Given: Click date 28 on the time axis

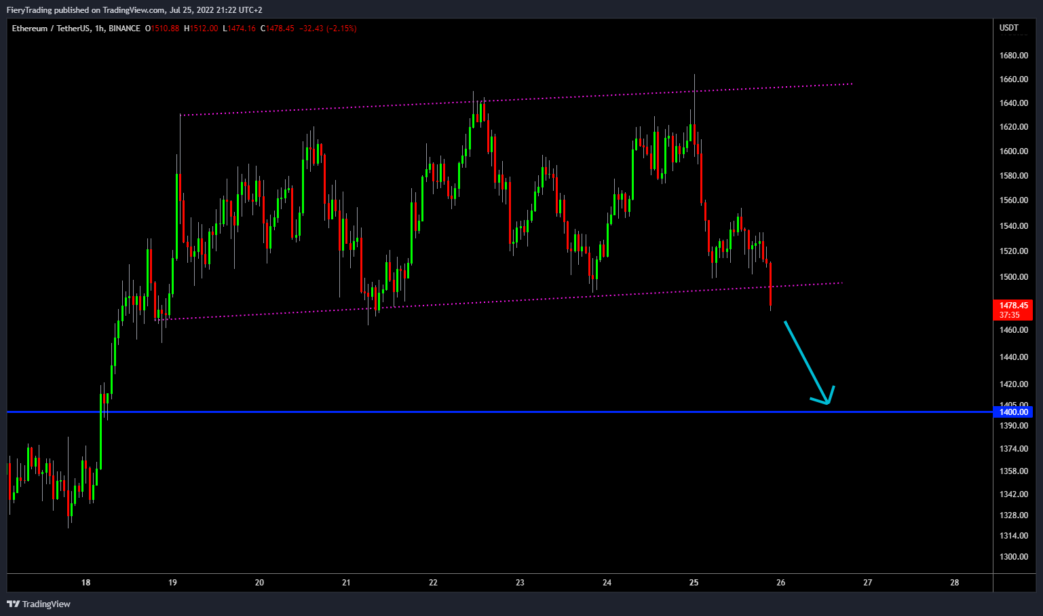Looking at the screenshot, I should [x=954, y=583].
